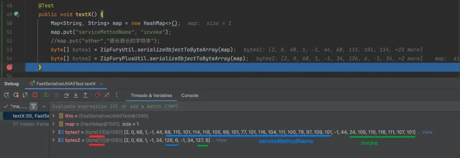Toggle the breakpoint on line 55
Viewport: 460px width, 158px height.
[x=10, y=67]
